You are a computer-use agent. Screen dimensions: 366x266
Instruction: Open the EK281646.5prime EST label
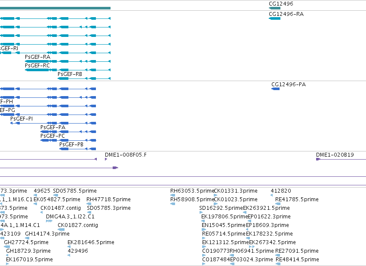(91, 242)
